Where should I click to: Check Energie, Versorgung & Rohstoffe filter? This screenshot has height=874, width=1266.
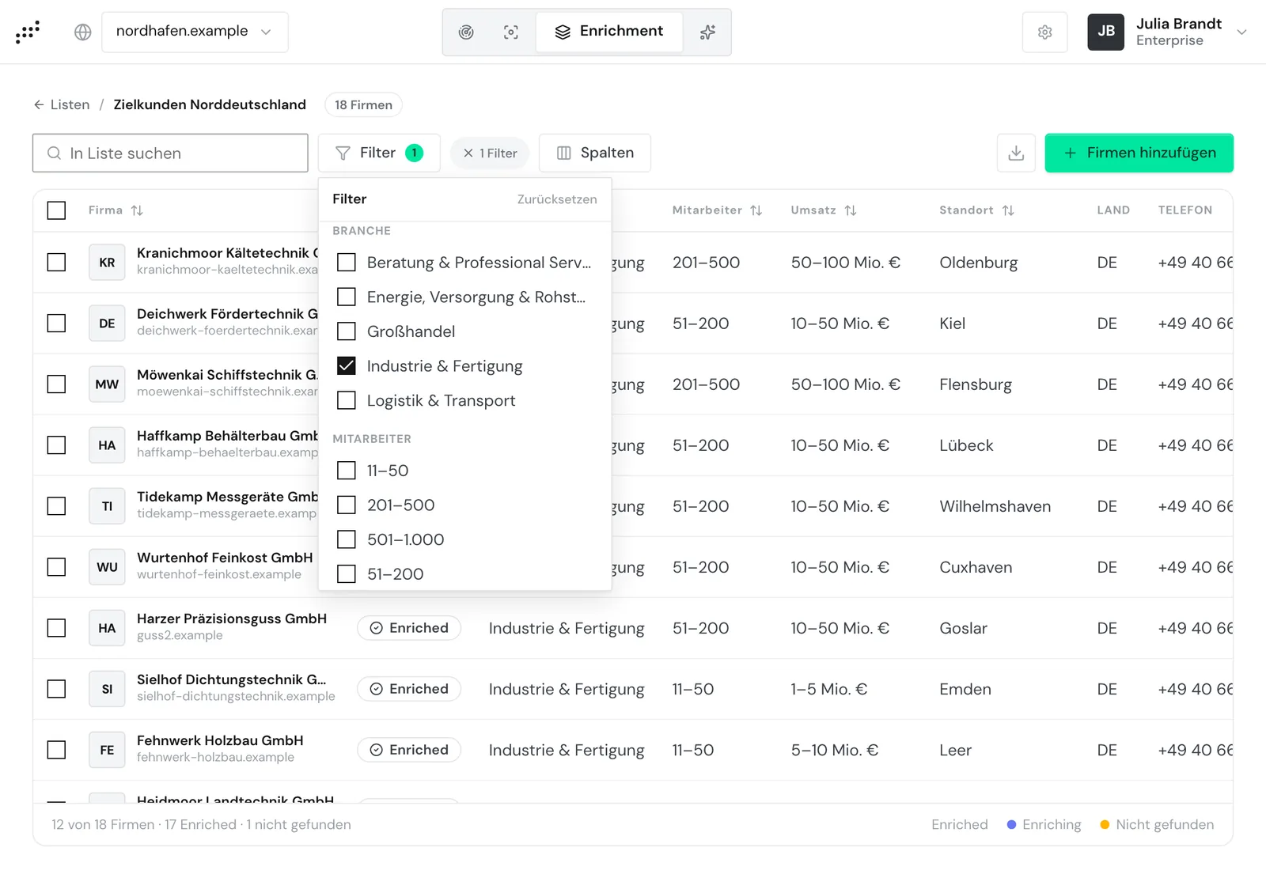[347, 297]
